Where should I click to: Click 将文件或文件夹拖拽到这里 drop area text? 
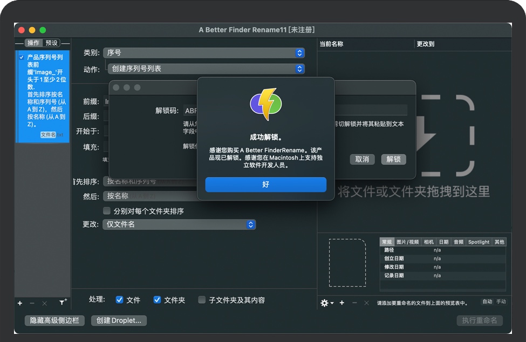[414, 192]
